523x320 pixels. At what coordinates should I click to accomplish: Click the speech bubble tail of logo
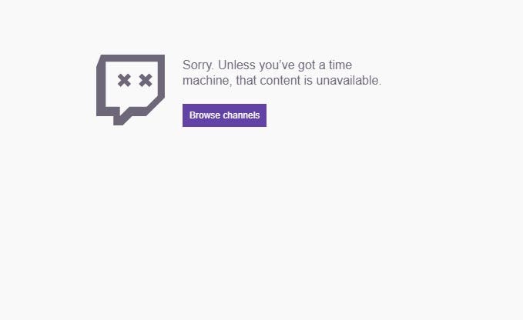tap(119, 118)
